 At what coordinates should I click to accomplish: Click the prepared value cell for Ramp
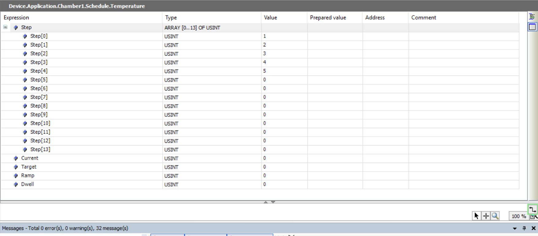pos(335,176)
